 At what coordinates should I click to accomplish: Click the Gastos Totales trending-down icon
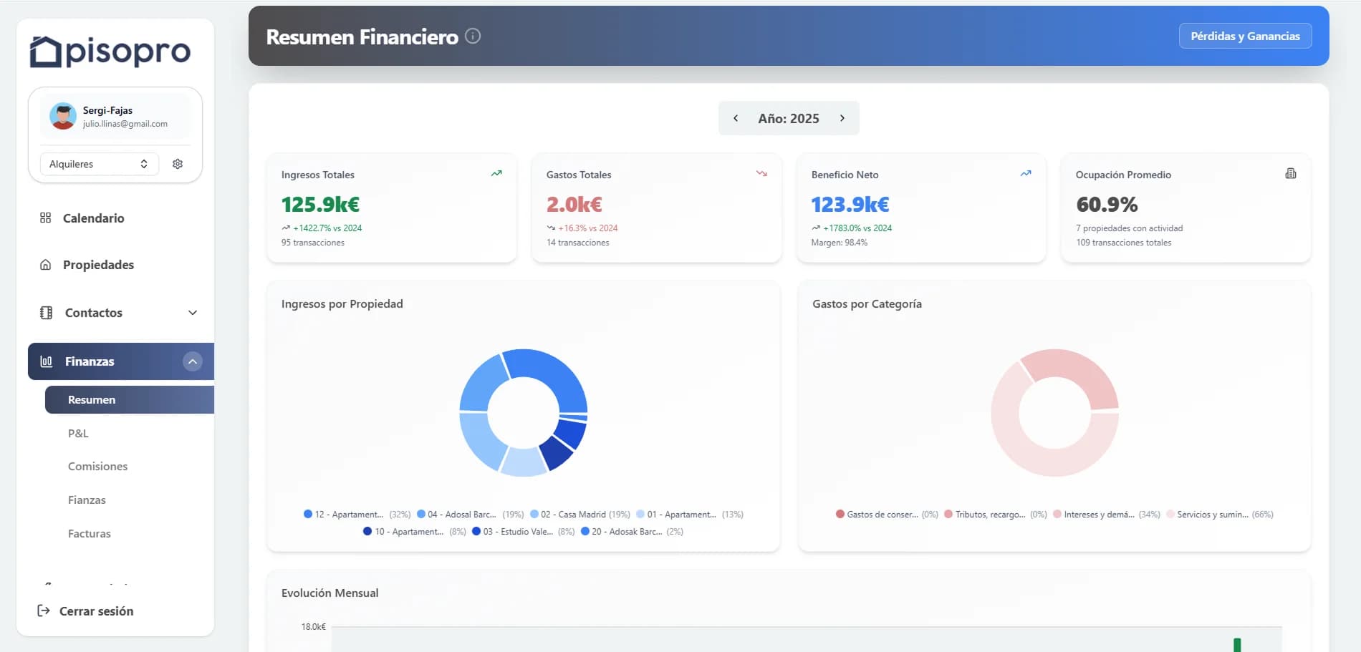(x=761, y=173)
